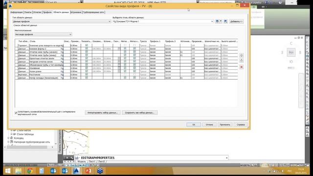Image resolution: width=313 pixels, height=176 pixels.
Task: Move selected data band up with arrow icon
Action: point(241,55)
